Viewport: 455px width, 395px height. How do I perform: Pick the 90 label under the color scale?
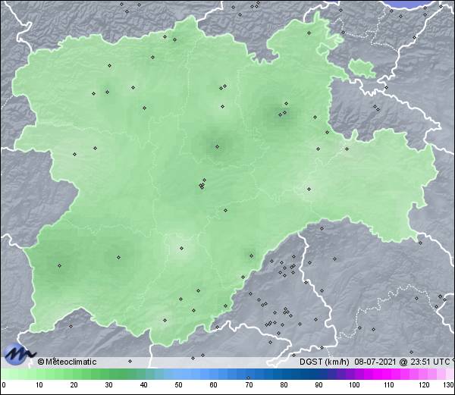[319, 385]
